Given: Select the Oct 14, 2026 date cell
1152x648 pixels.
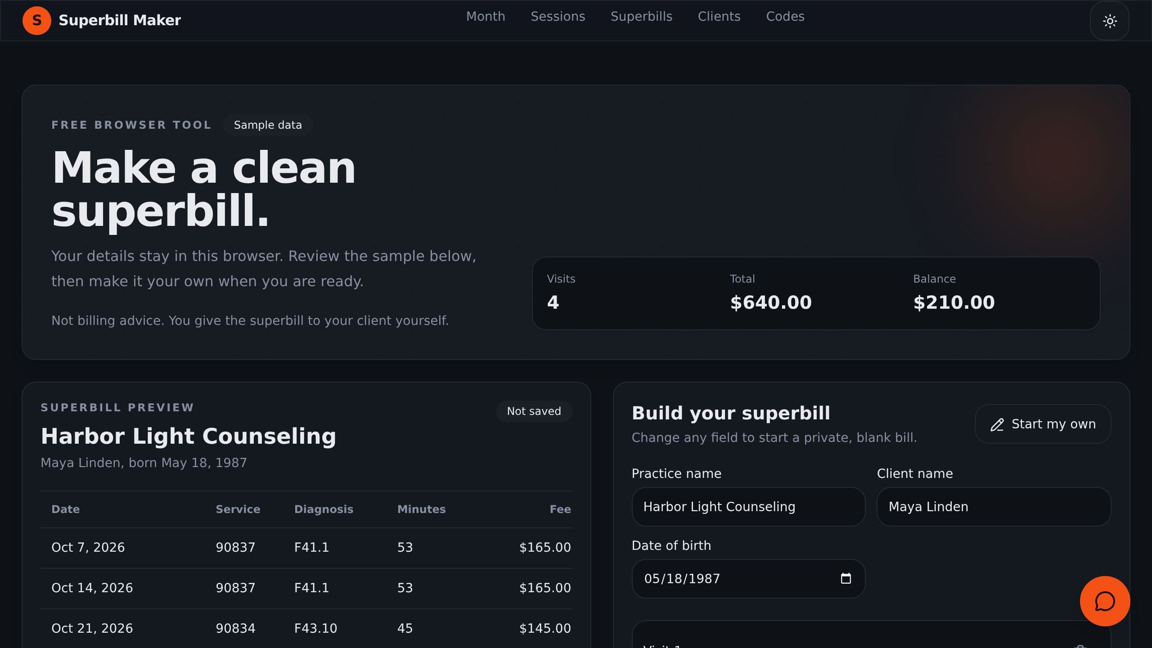Looking at the screenshot, I should tap(92, 588).
